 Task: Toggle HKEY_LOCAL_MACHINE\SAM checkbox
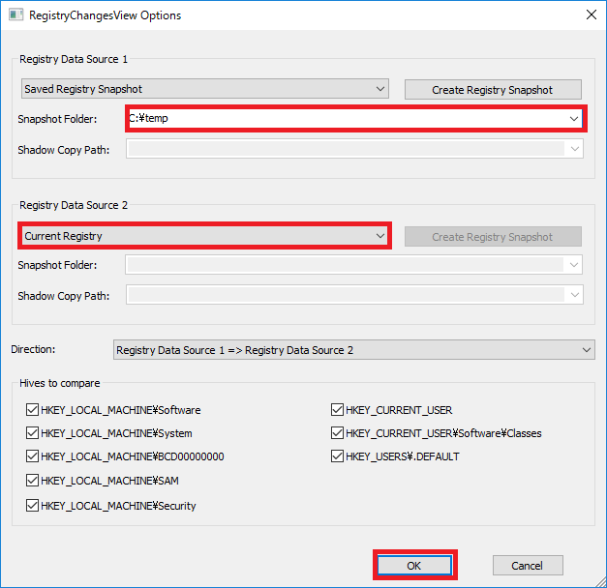click(32, 481)
